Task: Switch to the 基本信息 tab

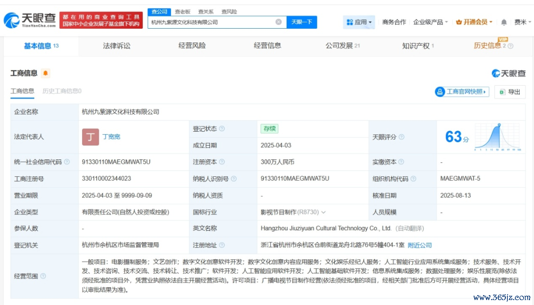Action: tap(41, 46)
